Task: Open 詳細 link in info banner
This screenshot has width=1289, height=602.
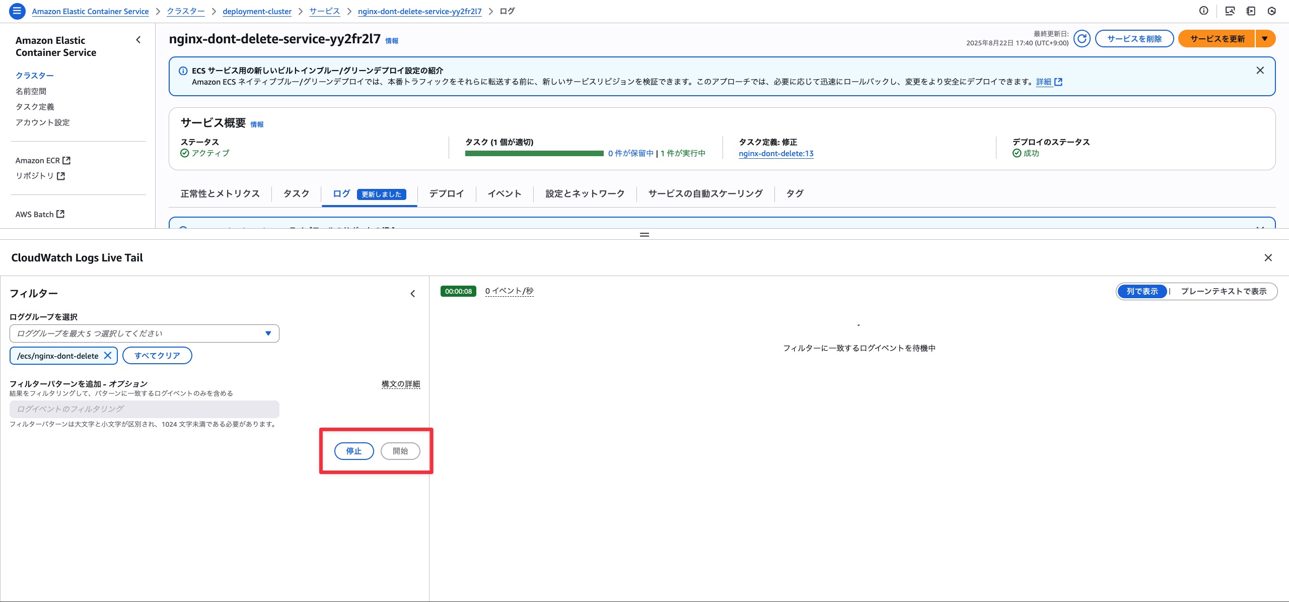Action: pos(1044,82)
